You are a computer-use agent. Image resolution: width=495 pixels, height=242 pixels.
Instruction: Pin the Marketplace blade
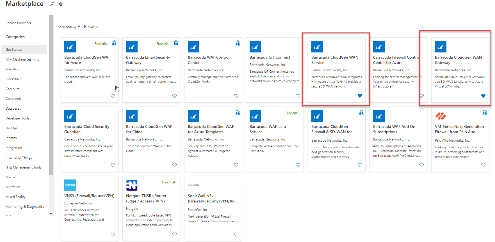pyautogui.click(x=52, y=4)
